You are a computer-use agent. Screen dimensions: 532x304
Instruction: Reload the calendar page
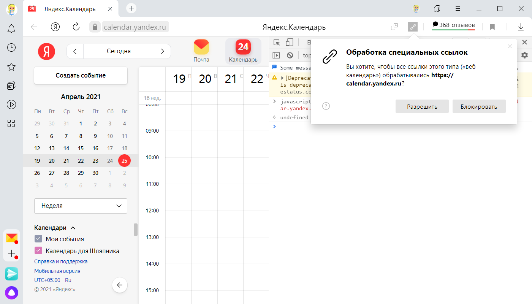pos(76,27)
